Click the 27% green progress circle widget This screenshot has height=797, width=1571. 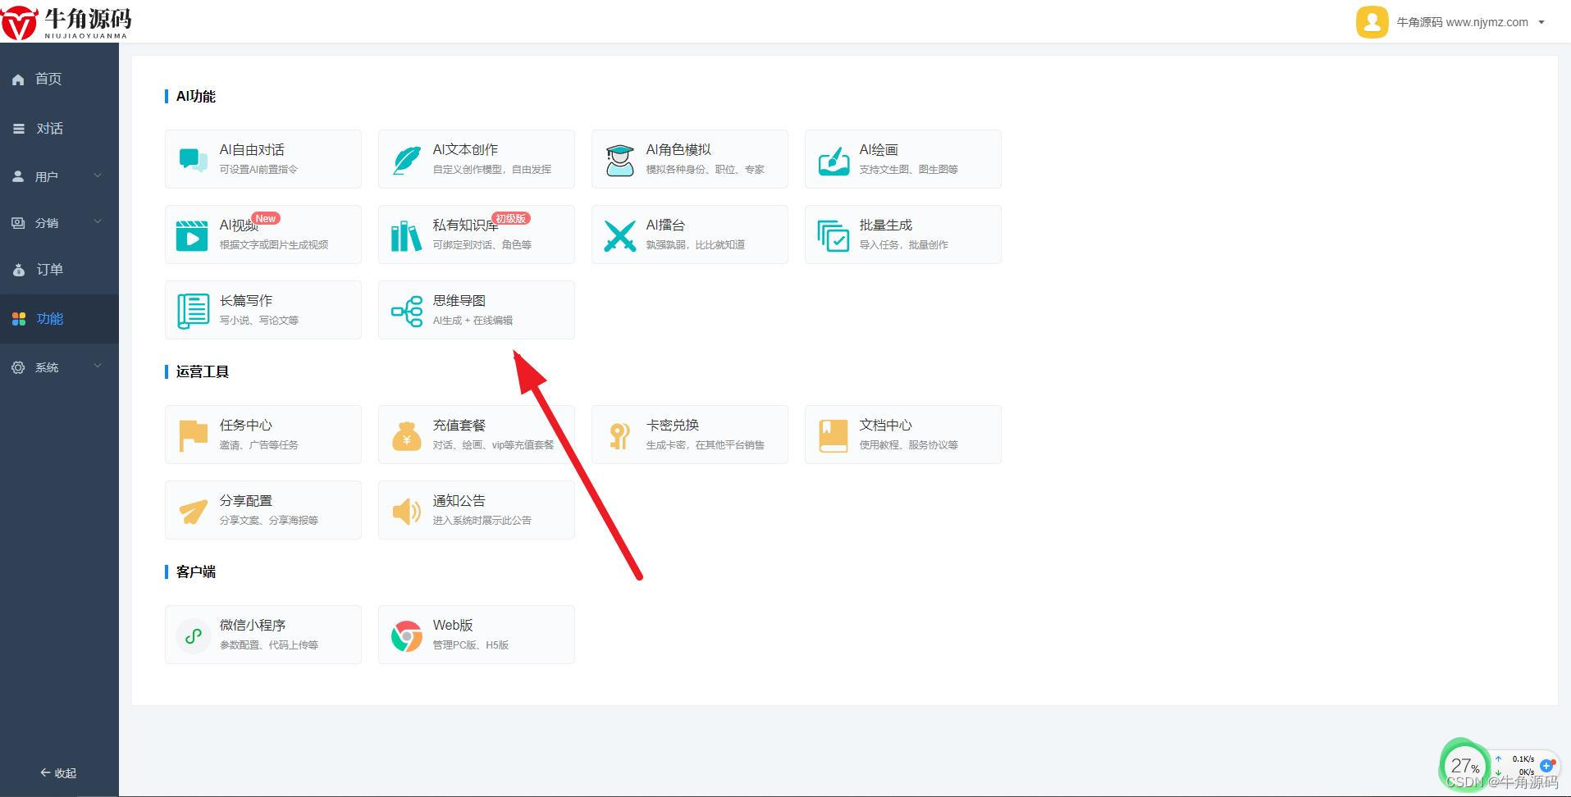pos(1465,766)
